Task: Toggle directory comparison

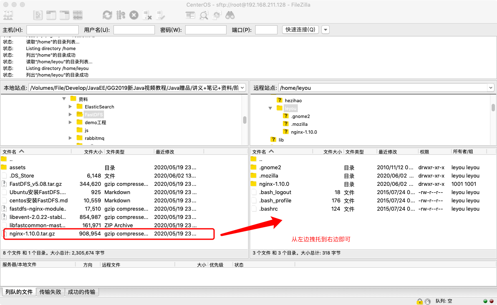Action: (x=203, y=16)
